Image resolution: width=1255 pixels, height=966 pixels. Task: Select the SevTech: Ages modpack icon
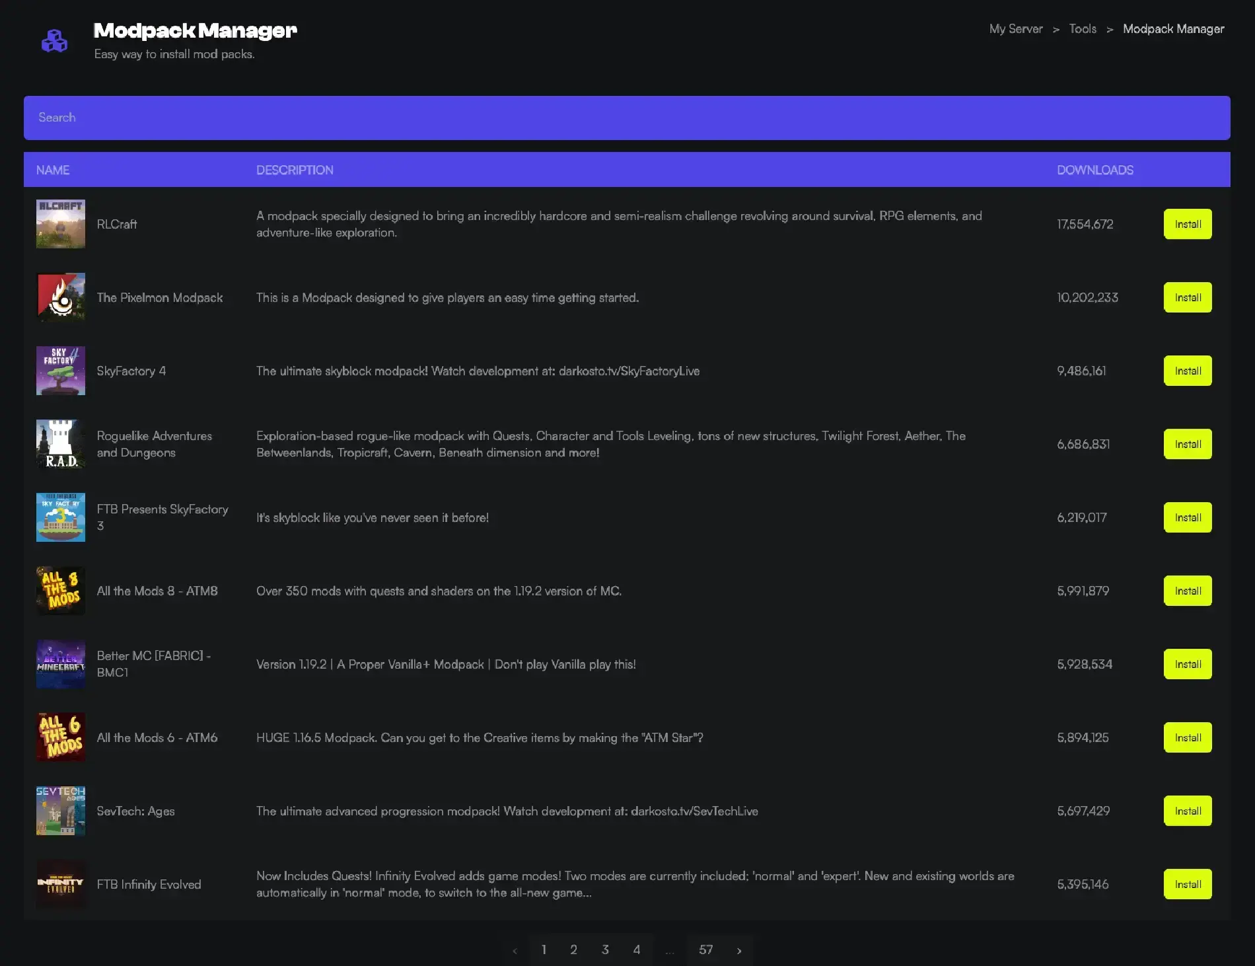(60, 811)
